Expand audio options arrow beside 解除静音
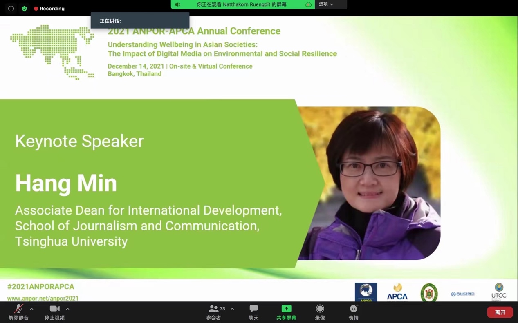The height and width of the screenshot is (323, 518). (31, 309)
